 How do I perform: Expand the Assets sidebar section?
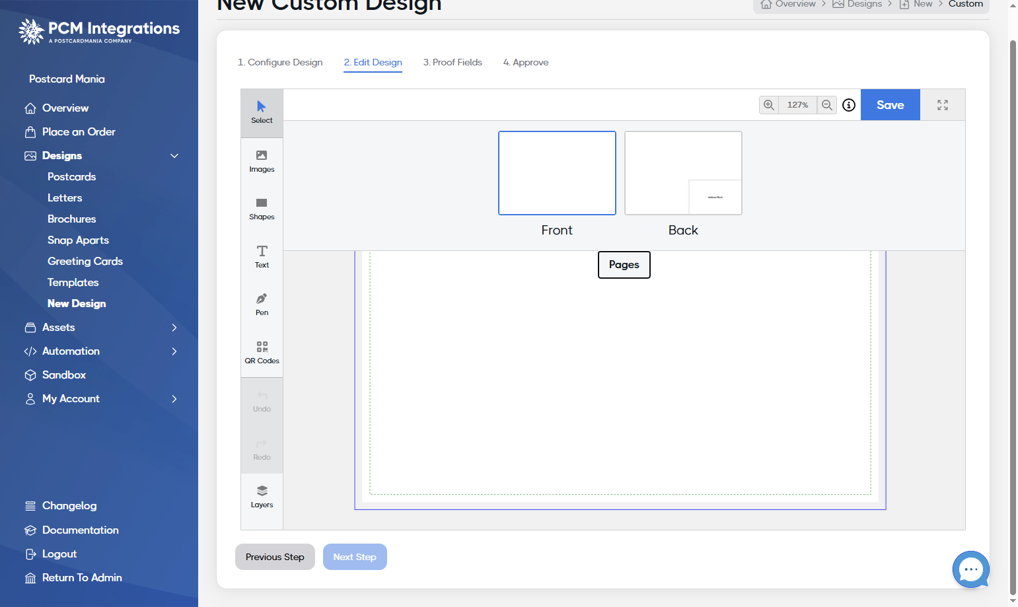click(x=174, y=328)
